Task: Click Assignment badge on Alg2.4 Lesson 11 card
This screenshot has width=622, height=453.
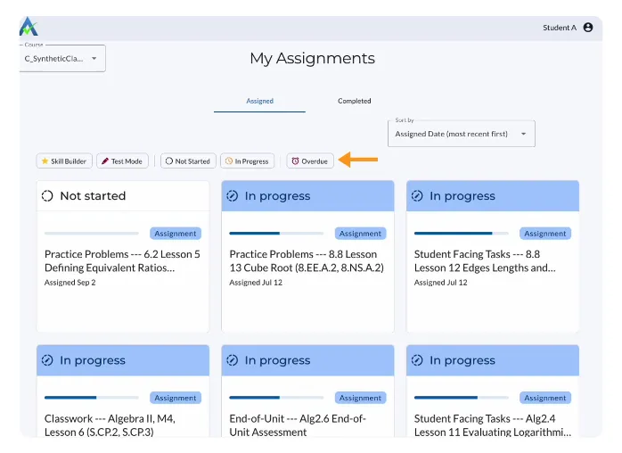Action: click(x=545, y=398)
